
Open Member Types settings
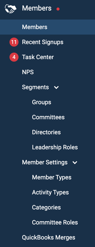coord(52,177)
